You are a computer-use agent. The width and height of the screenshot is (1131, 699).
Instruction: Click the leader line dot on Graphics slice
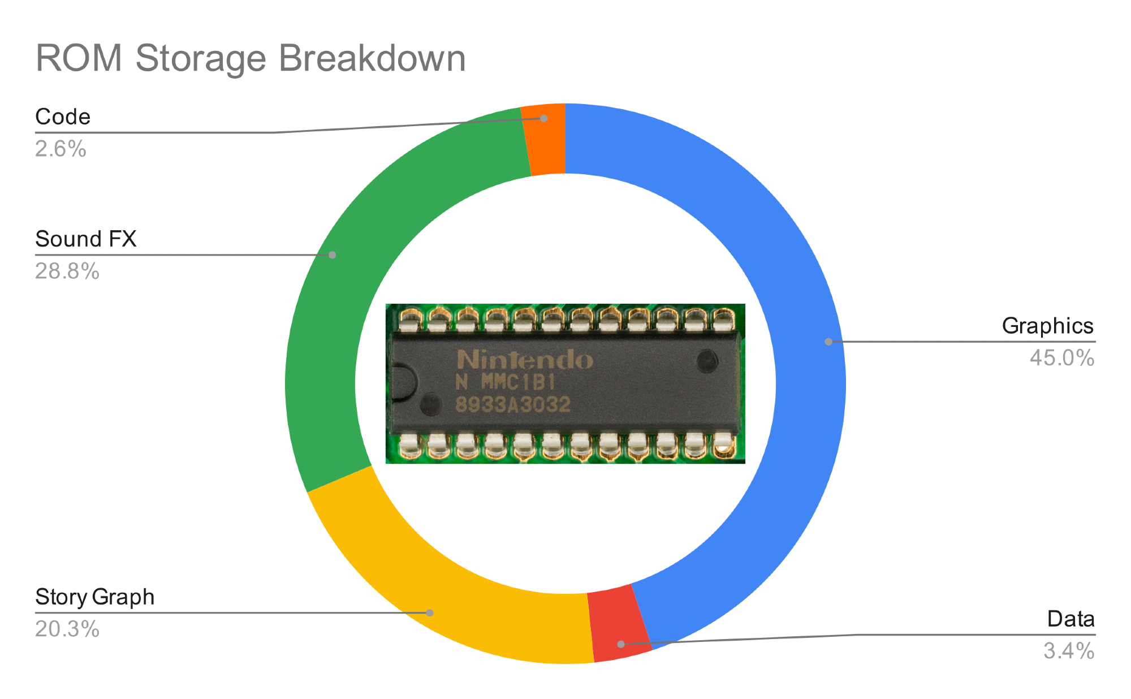point(828,342)
